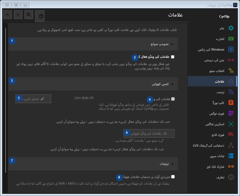Click the blue server icon for تبادلہ سرور
The image size is (240, 196).
pyautogui.click(x=231, y=156)
